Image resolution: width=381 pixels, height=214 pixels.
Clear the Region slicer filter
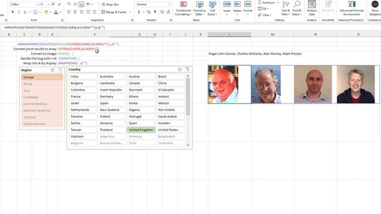coord(60,70)
